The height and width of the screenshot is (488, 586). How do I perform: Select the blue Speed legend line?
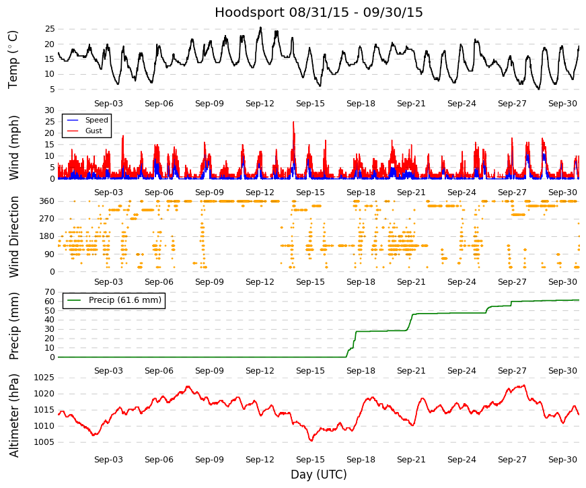pos(73,120)
